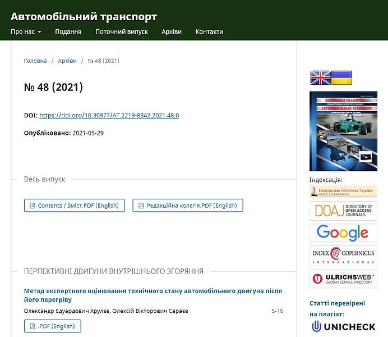The image size is (388, 337).
Task: Switch language using the UK flag icon
Action: 320,78
